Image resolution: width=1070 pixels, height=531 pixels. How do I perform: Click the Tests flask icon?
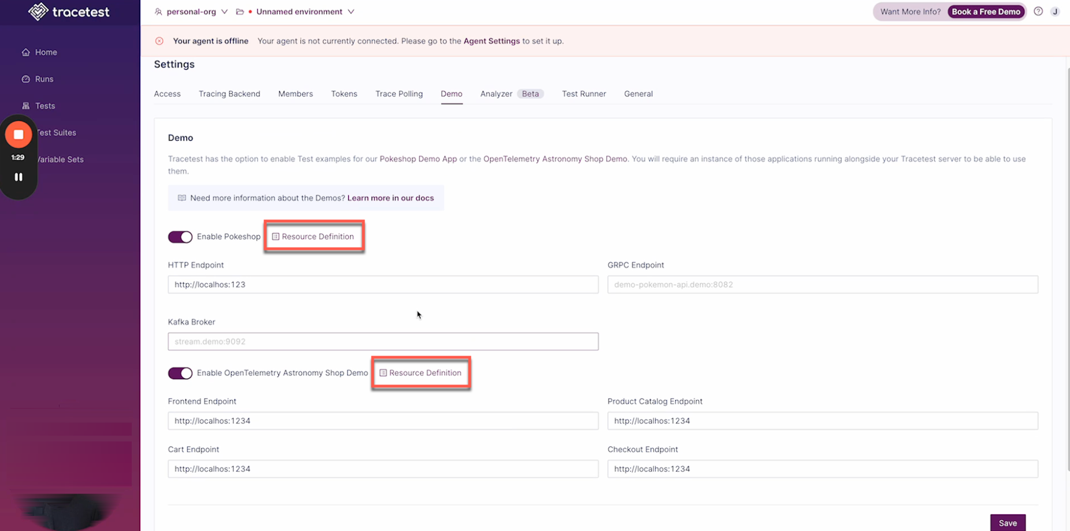click(25, 106)
